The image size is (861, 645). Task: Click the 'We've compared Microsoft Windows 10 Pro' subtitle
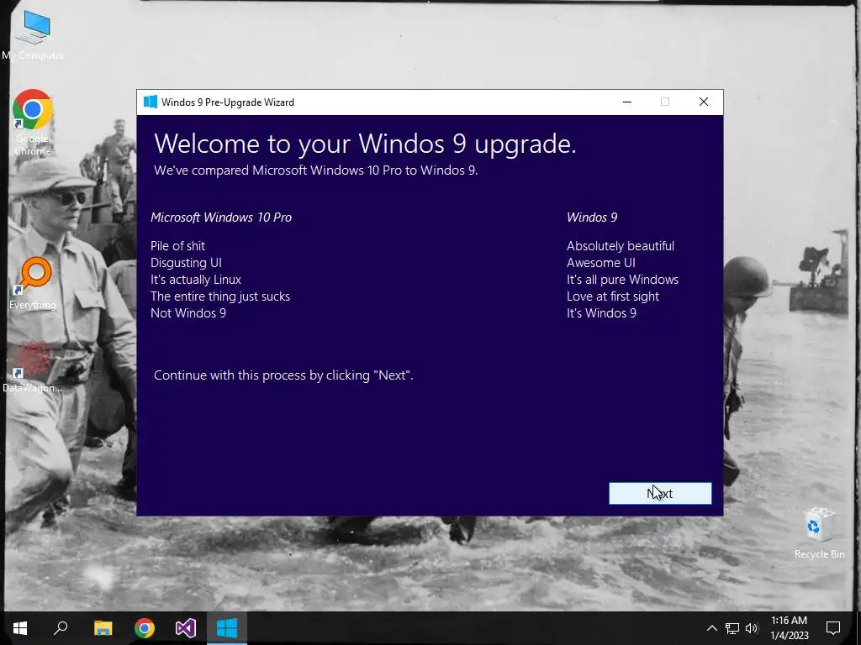pyautogui.click(x=316, y=170)
